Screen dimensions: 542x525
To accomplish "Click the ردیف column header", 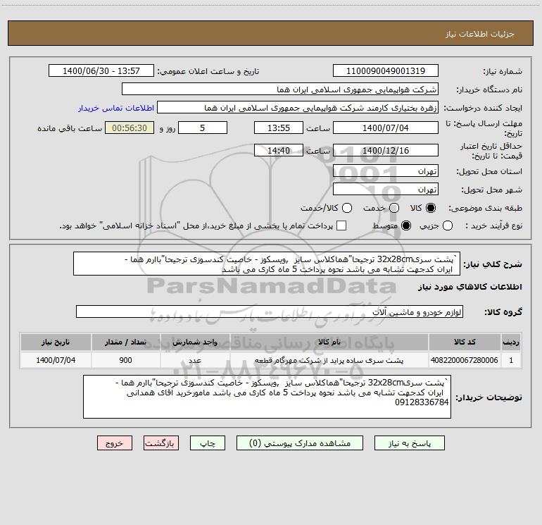I will click(x=511, y=342).
